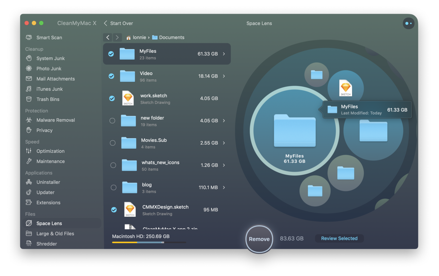Click Review Selected
Screen dimensions: 439x276
(339, 238)
